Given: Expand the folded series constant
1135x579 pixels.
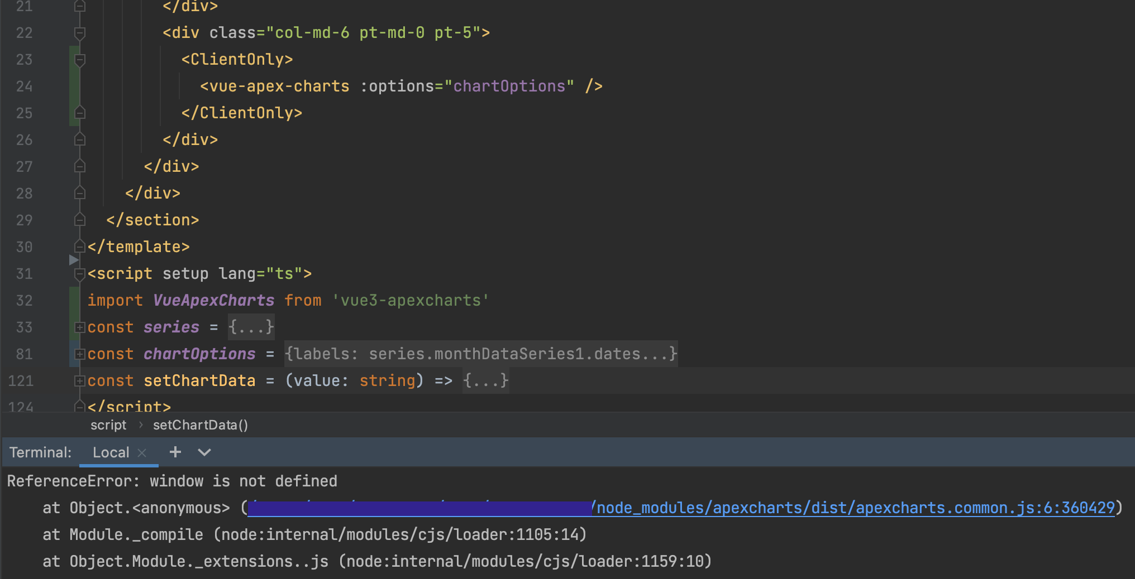Looking at the screenshot, I should pyautogui.click(x=80, y=327).
